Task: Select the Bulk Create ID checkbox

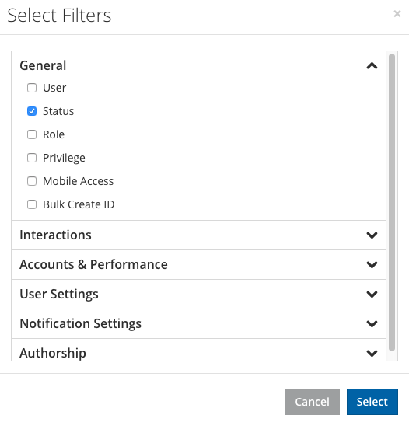Action: [x=32, y=204]
